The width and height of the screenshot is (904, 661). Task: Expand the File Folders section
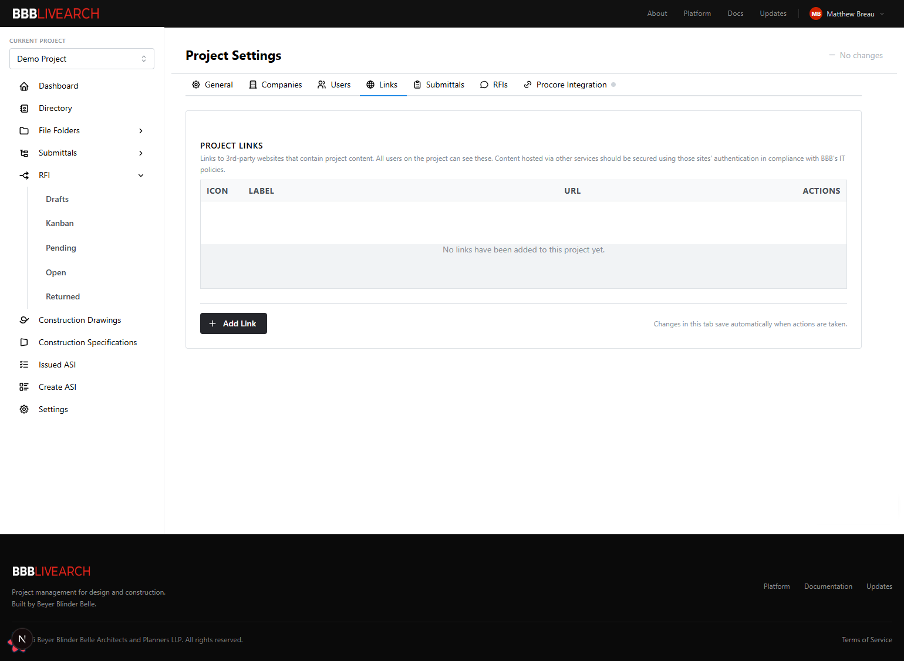[141, 131]
